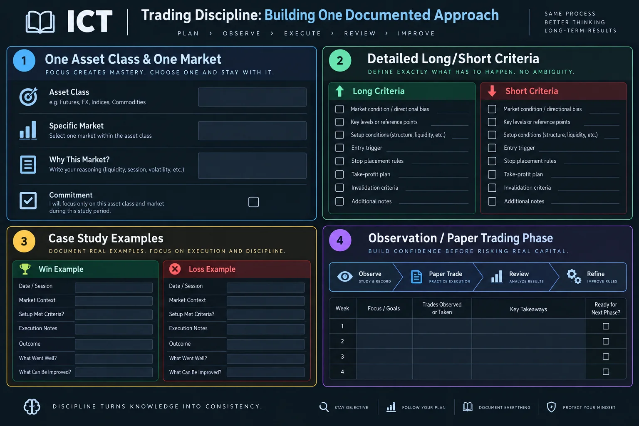Check Short Criteria Stop placement rules box
Image resolution: width=639 pixels, height=426 pixels.
click(x=492, y=161)
